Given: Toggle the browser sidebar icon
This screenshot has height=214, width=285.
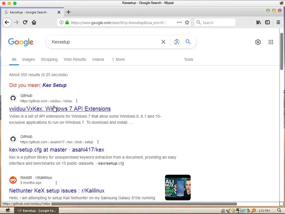Looking at the screenshot, I should pyautogui.click(x=267, y=22).
